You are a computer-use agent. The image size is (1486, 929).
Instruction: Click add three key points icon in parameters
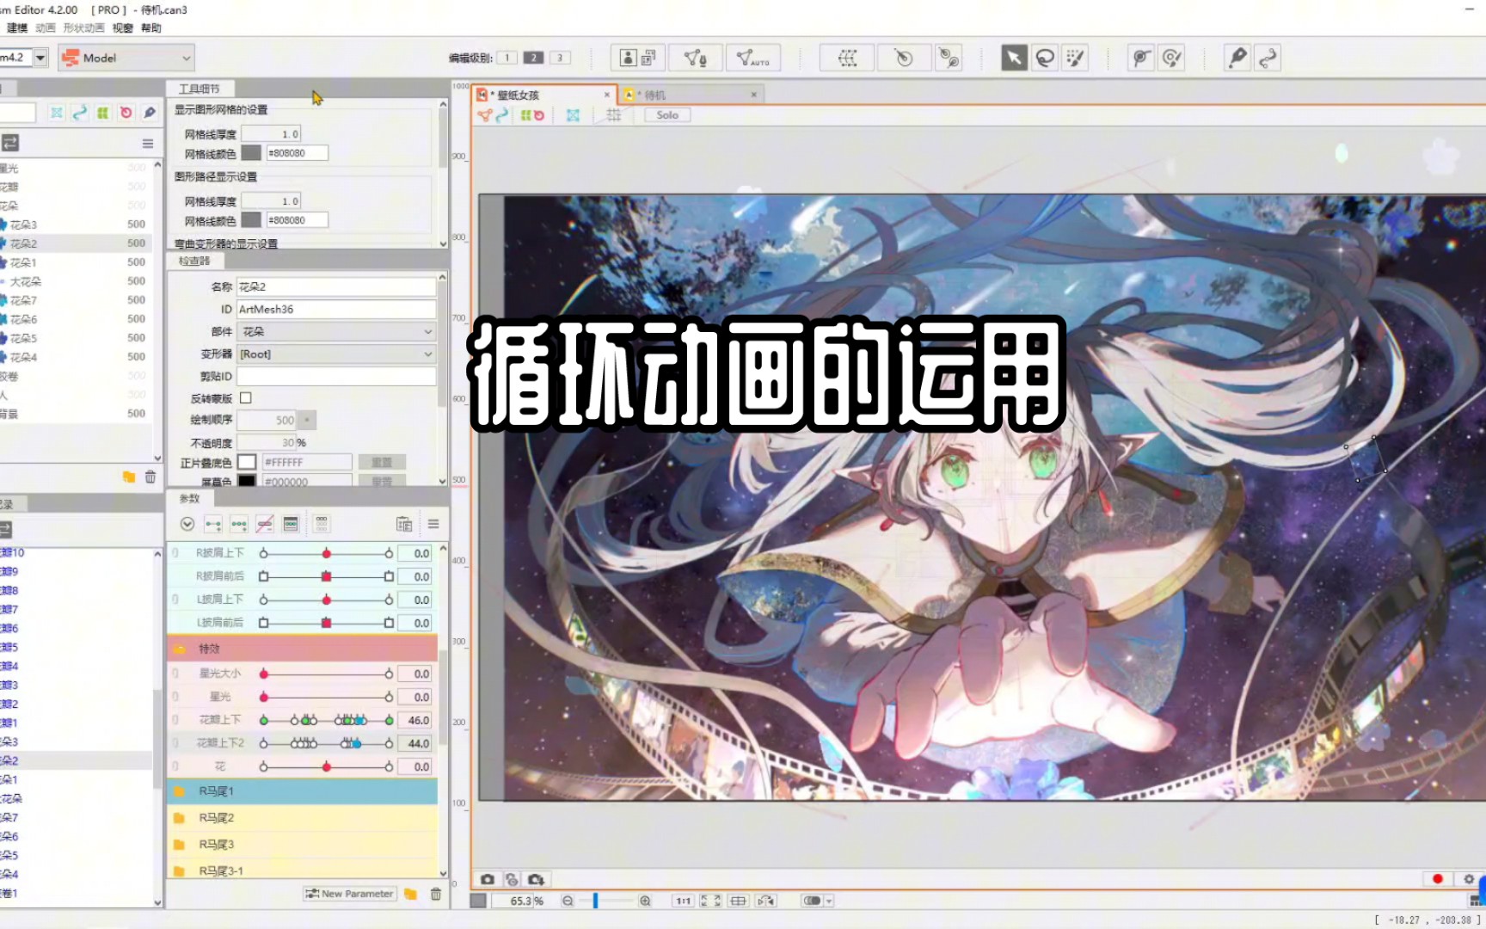(x=239, y=524)
